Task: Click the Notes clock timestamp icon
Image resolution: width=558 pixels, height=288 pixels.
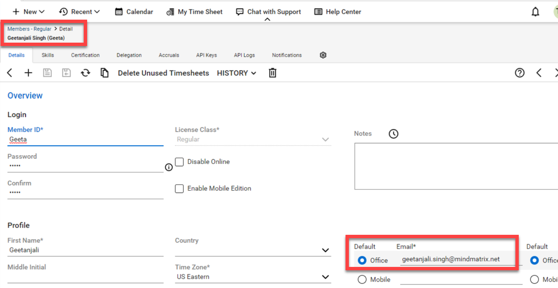Action: click(x=393, y=134)
